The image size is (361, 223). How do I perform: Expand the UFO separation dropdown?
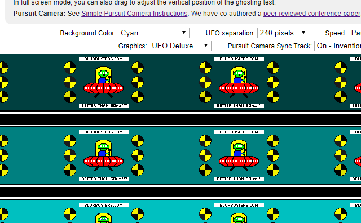(283, 33)
